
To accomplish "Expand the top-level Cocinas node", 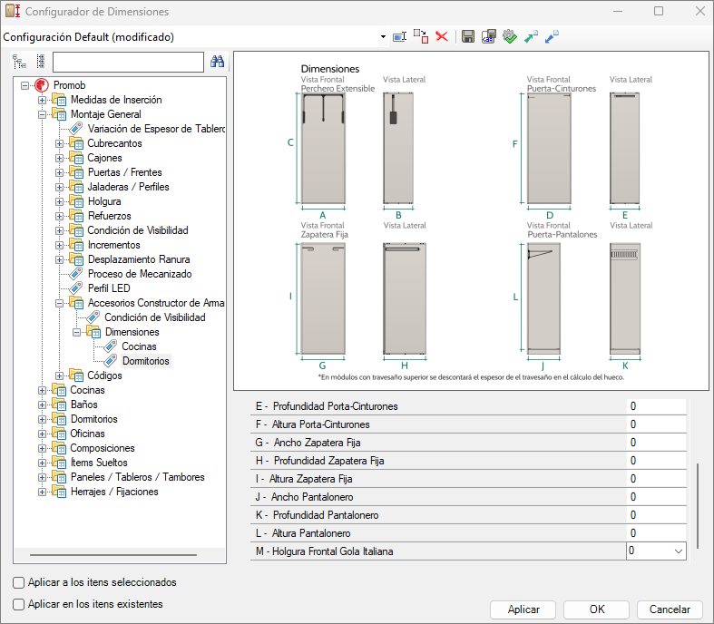I will tap(42, 390).
